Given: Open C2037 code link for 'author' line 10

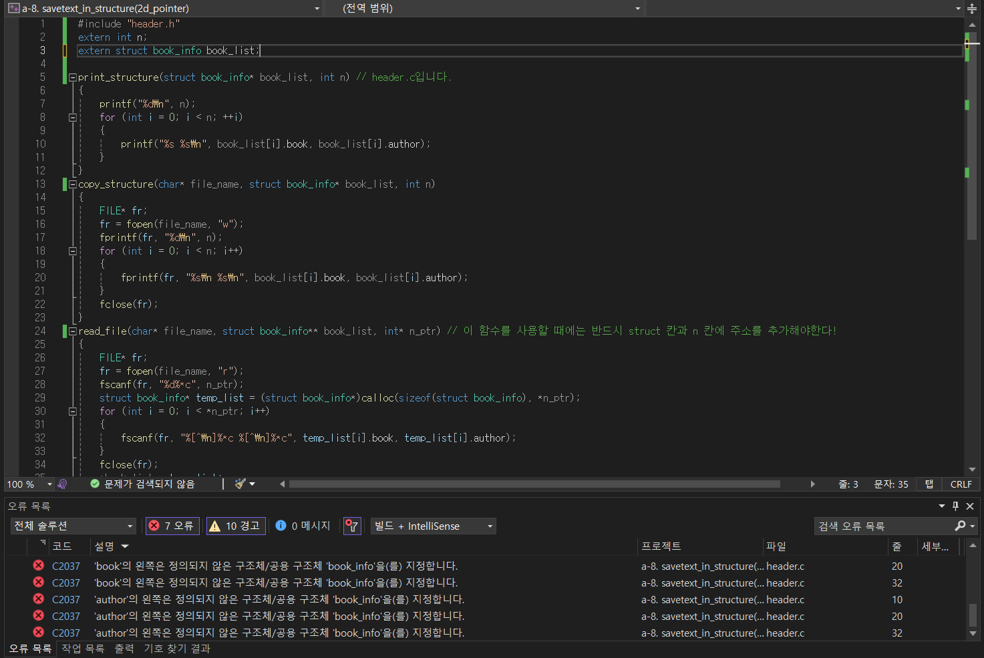Looking at the screenshot, I should coord(66,600).
